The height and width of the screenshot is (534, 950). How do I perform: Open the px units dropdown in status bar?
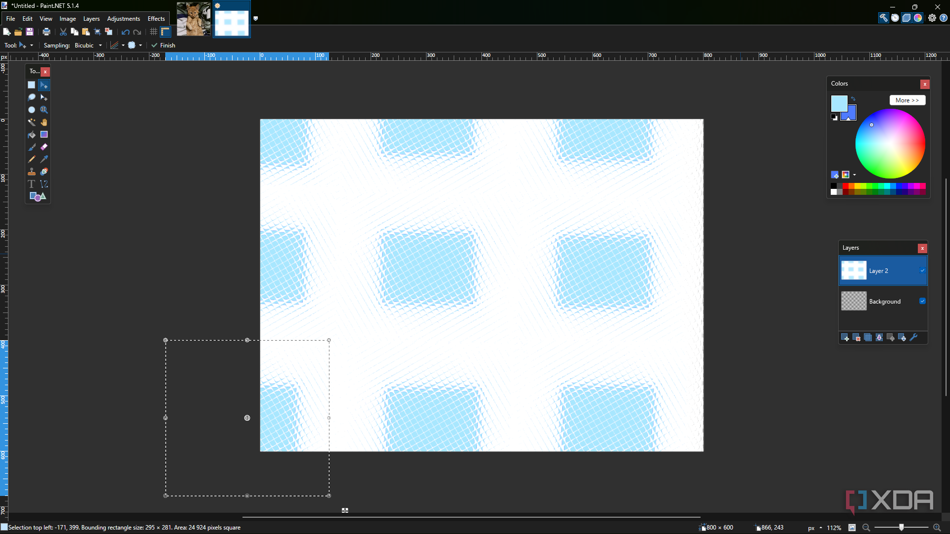815,528
